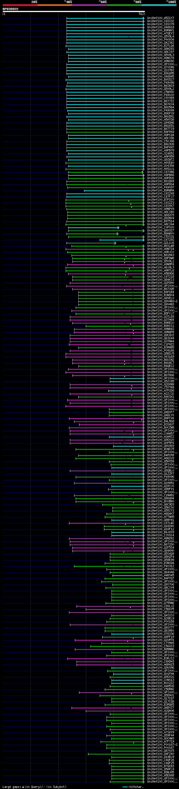Select the UniRef100_C6T0B6 hit label
179x789 pixels.
161,172
